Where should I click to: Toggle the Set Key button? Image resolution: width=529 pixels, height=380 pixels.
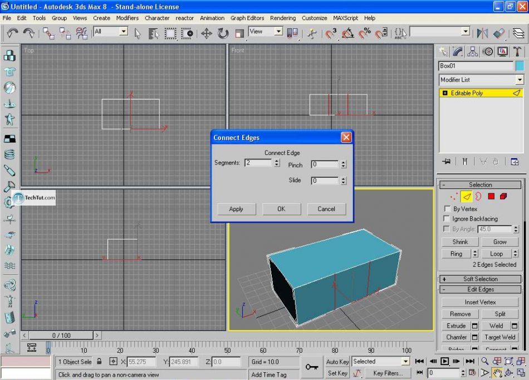pyautogui.click(x=337, y=373)
